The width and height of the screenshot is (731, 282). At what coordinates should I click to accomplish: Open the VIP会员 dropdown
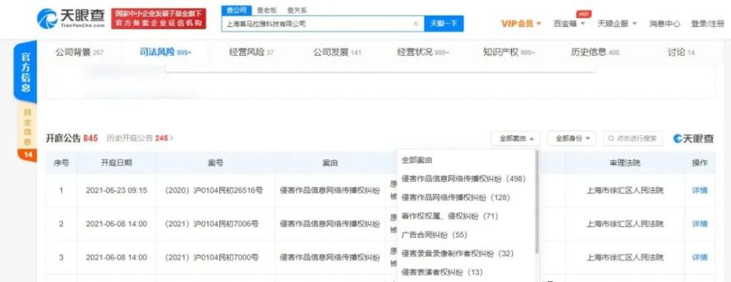tap(520, 23)
